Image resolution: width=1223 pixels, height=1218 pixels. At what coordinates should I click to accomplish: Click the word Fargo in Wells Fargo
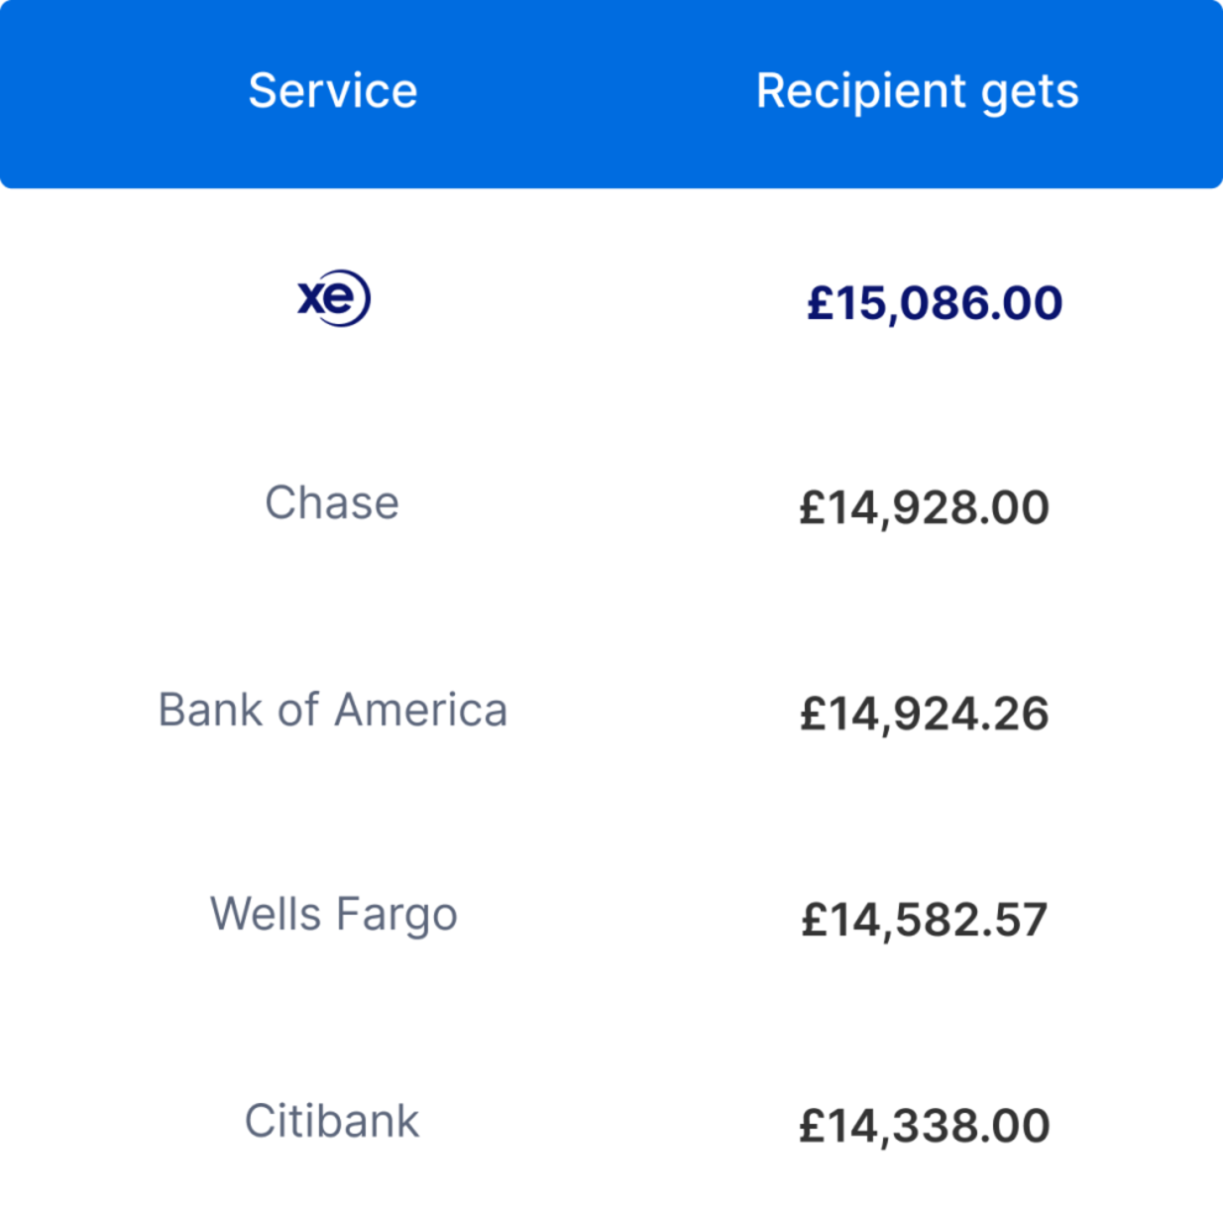point(396,915)
